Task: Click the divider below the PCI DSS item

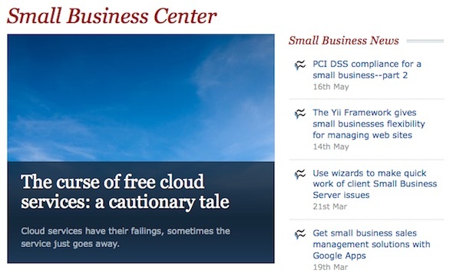Action: click(366, 99)
